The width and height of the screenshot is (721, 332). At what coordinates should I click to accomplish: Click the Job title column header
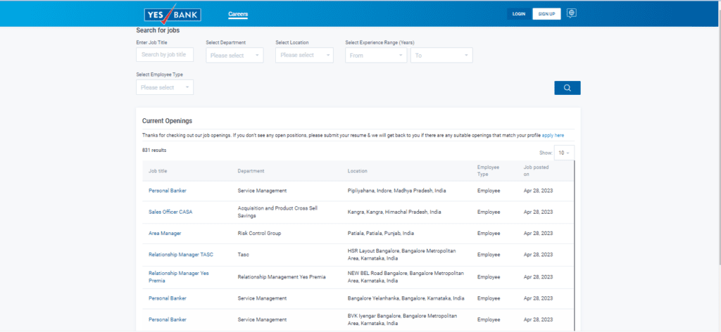158,172
